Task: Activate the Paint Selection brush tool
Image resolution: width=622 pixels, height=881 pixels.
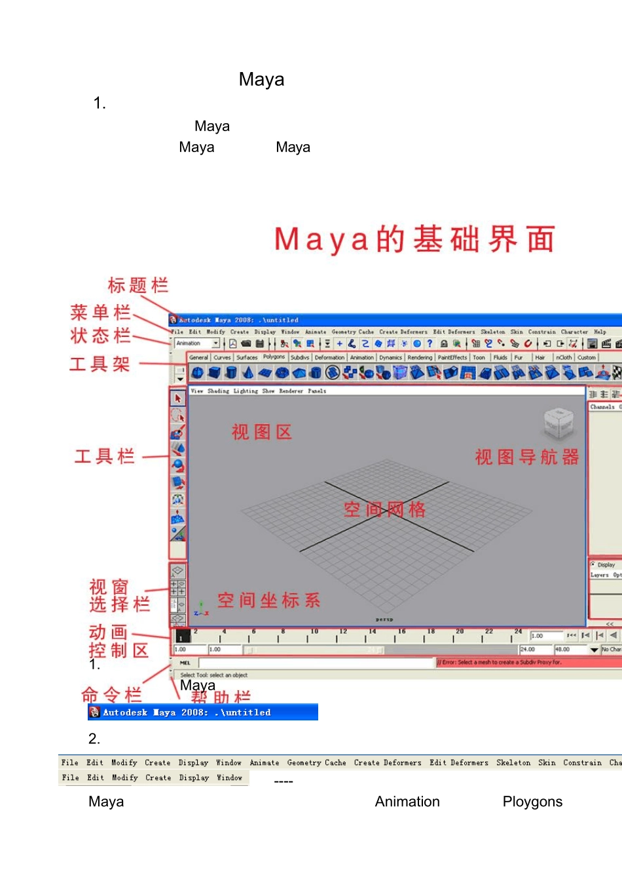Action: [x=177, y=433]
